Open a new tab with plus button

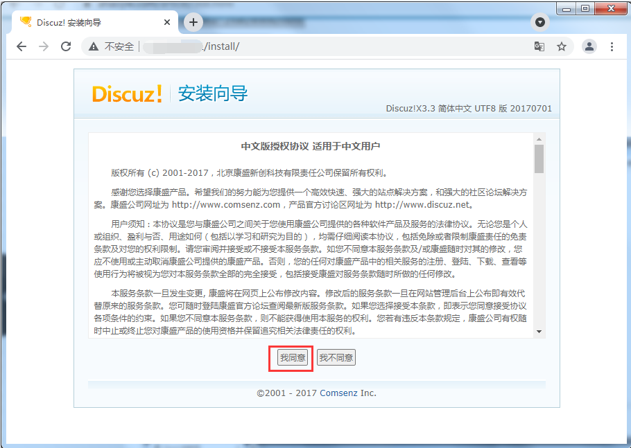pyautogui.click(x=193, y=22)
